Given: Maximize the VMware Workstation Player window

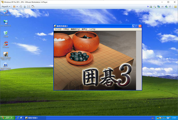Looking at the screenshot, I should [x=168, y=2].
